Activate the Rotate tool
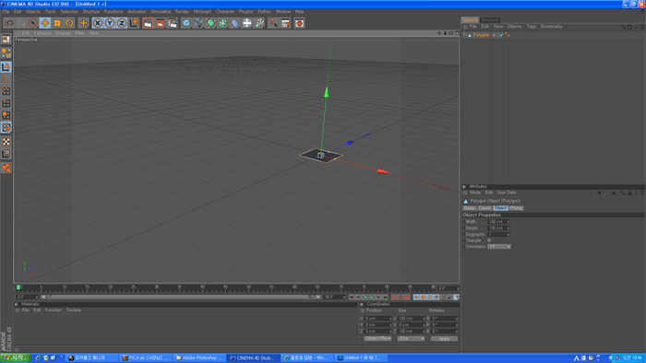Viewport: 646px width, 363px height. pos(69,23)
